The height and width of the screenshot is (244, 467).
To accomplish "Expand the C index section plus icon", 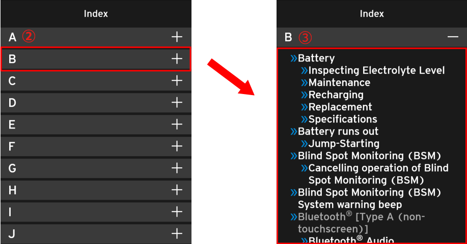I will click(177, 81).
